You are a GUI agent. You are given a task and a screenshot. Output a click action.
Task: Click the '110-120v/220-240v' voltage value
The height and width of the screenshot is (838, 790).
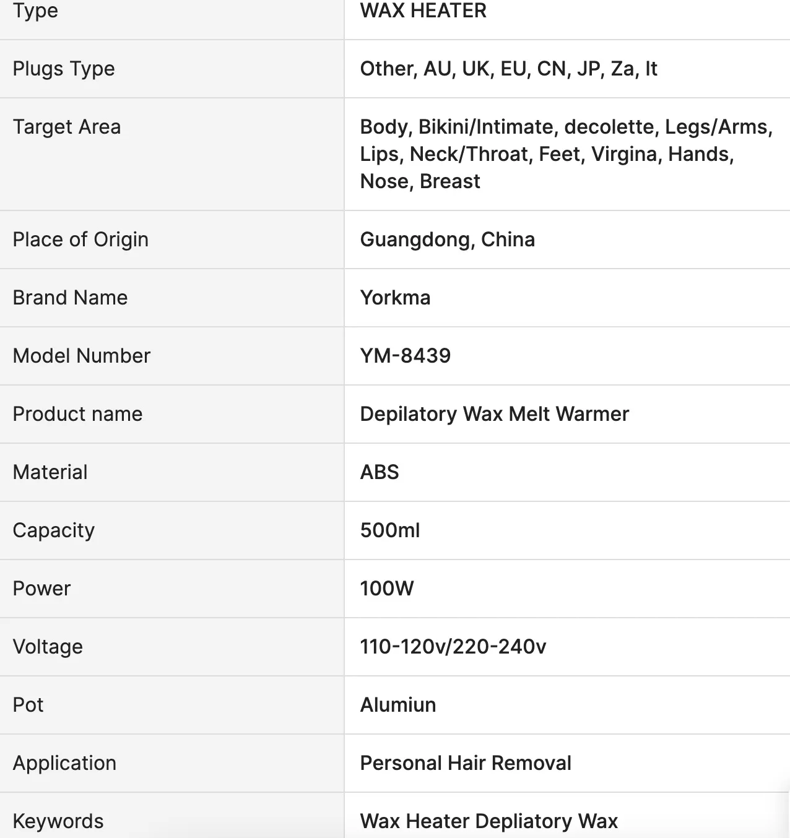tap(453, 647)
